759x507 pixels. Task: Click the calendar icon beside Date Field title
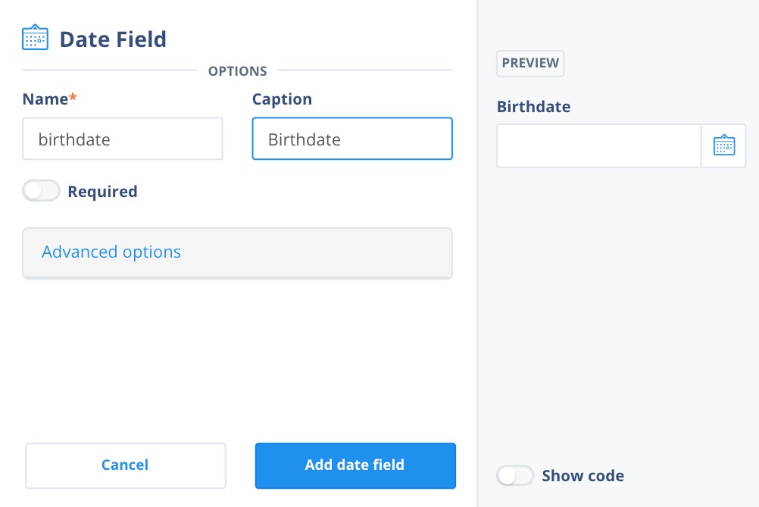(35, 37)
